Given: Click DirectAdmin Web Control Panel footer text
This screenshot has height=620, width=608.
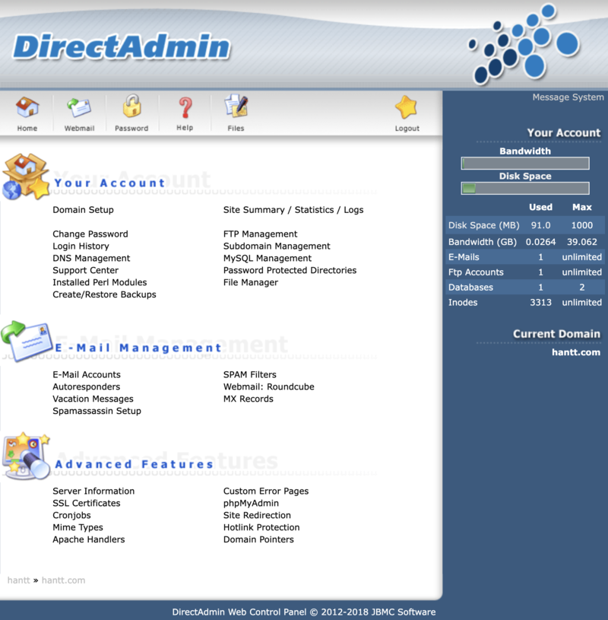Looking at the screenshot, I should (304, 612).
